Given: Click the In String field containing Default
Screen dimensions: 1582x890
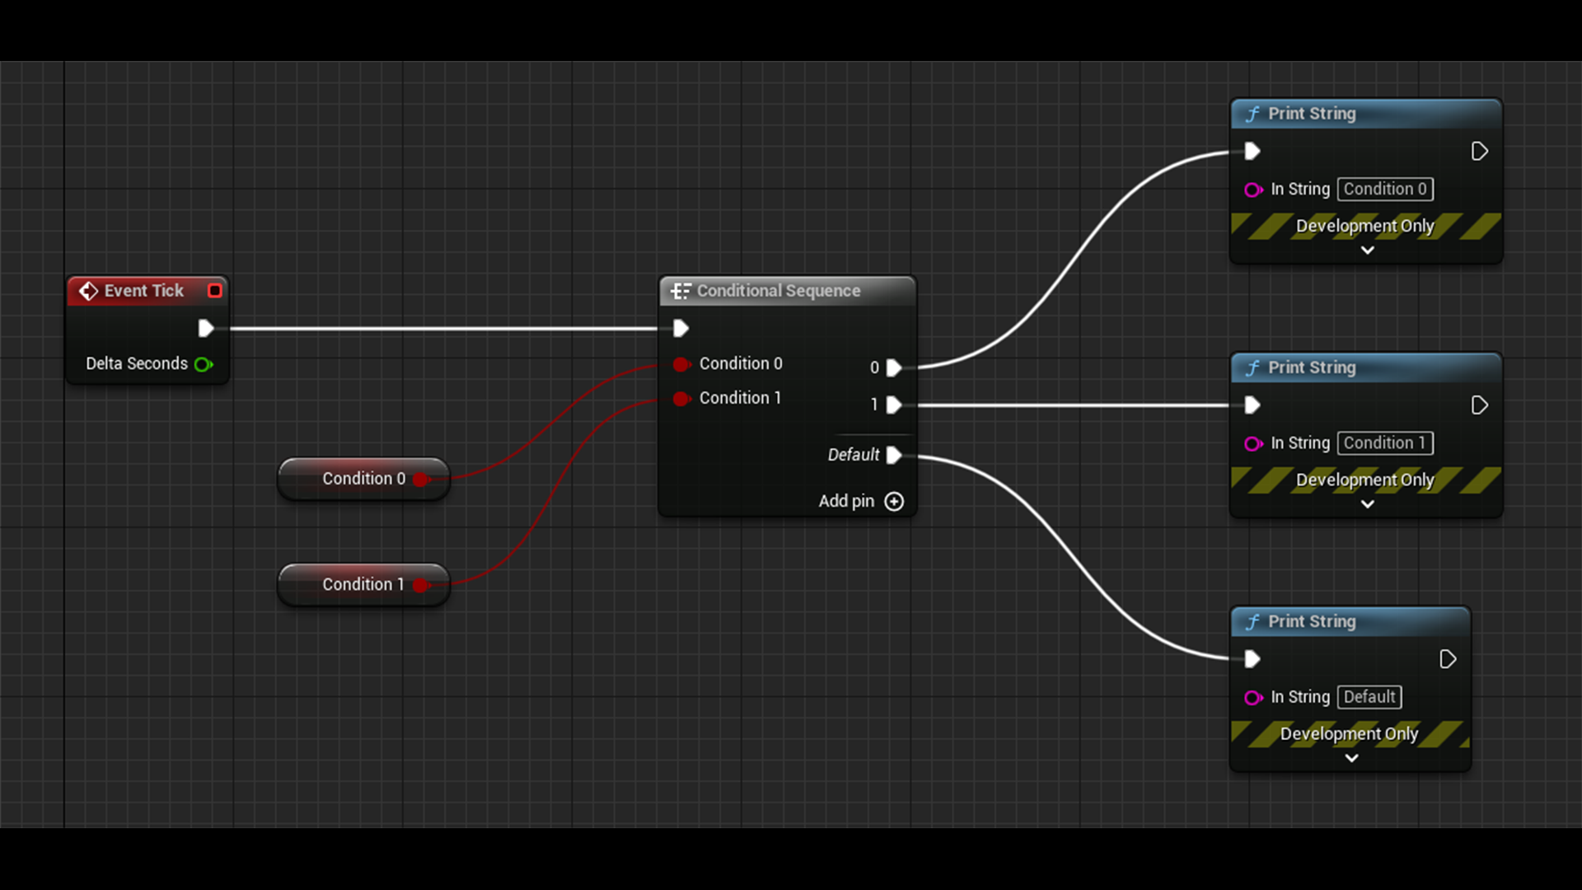Looking at the screenshot, I should (1369, 697).
